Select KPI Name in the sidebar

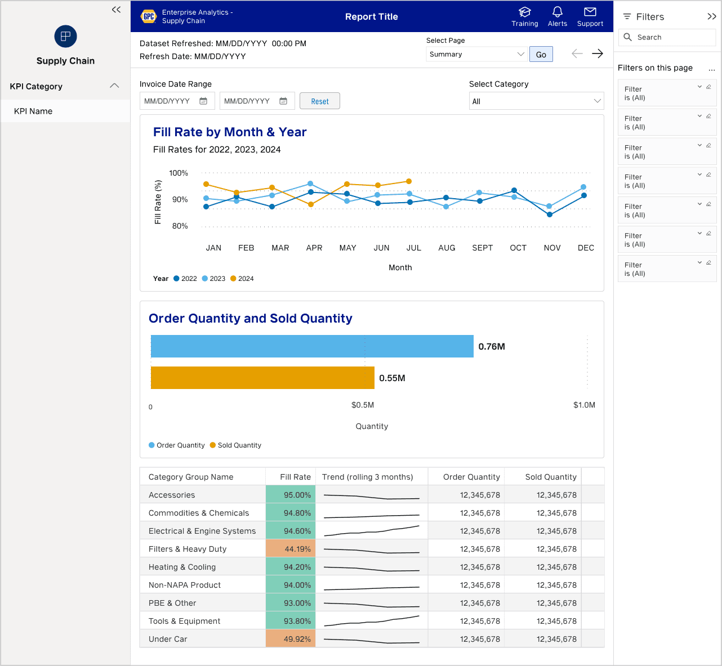tap(33, 111)
